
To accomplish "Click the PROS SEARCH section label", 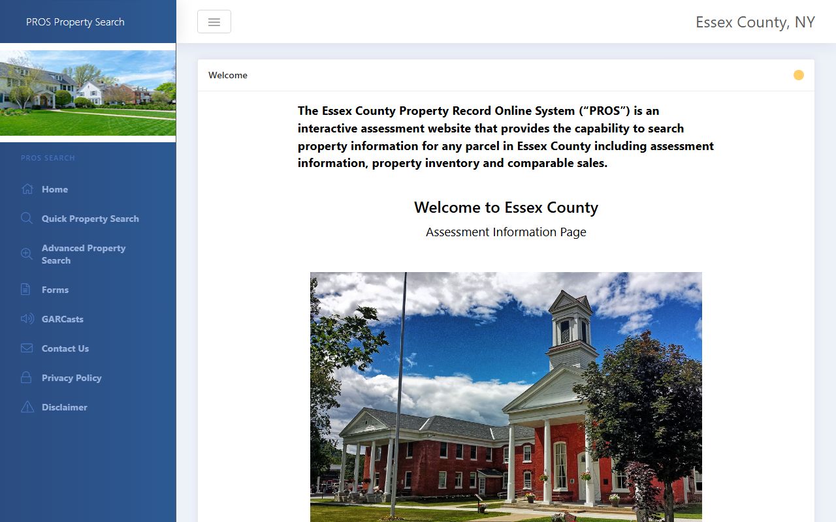I will pyautogui.click(x=48, y=158).
